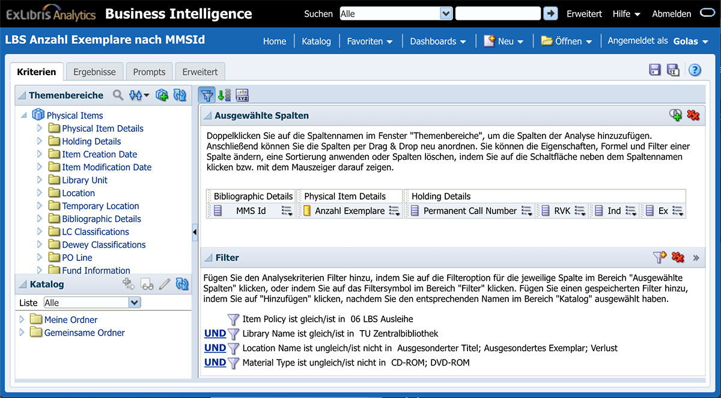Screen dimensions: 721x398
Task: Open the Dashboards menu
Action: [x=438, y=41]
